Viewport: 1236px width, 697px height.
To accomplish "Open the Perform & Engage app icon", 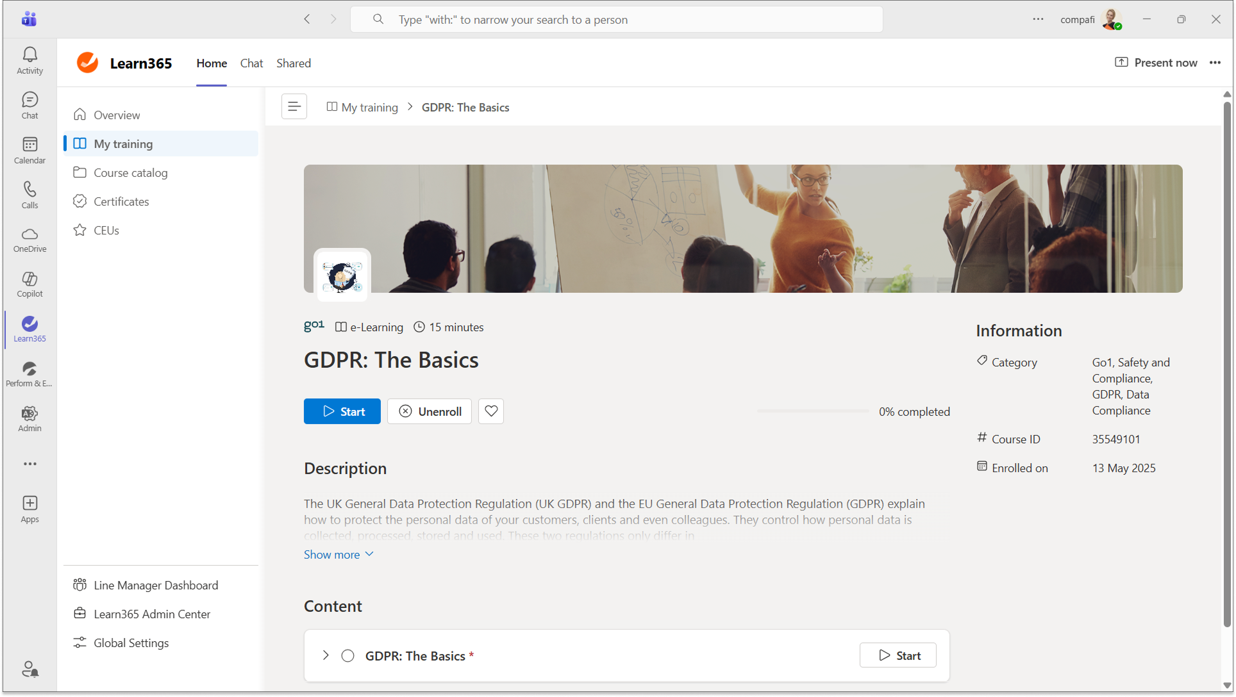I will click(x=29, y=374).
